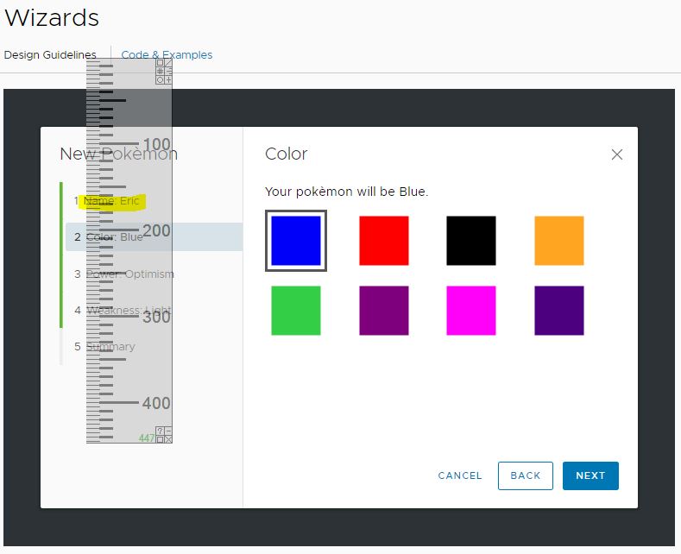Select wizard step 2 Color: Blue

[154, 237]
